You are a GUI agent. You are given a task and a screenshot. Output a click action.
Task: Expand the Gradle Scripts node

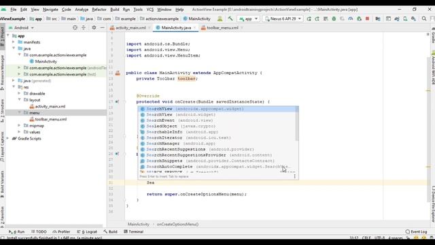tap(7, 138)
